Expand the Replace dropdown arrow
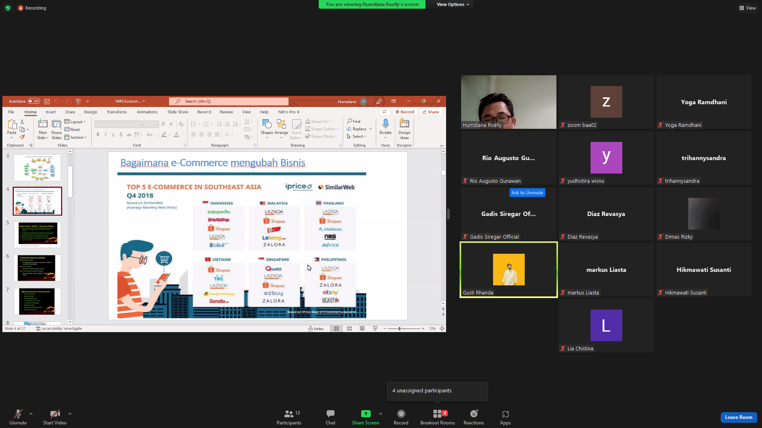This screenshot has height=428, width=762. pos(371,129)
